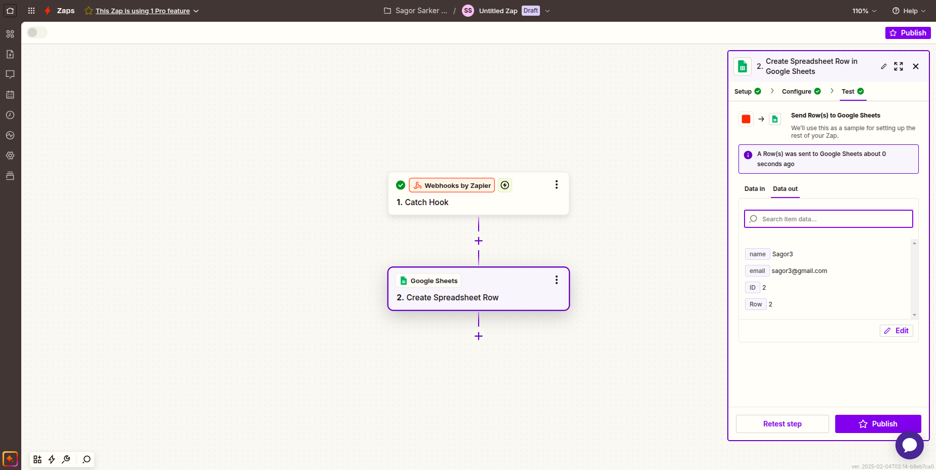Select the 1. Catch Hook step title

click(x=422, y=202)
